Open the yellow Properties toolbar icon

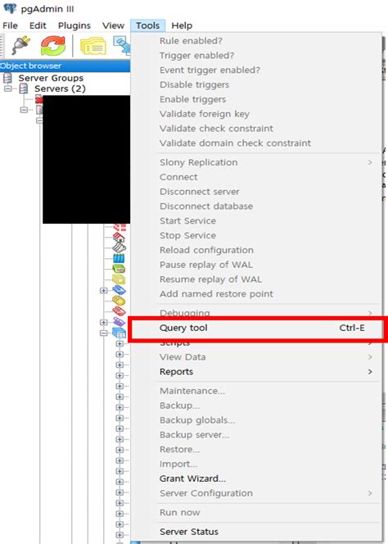coord(93,46)
